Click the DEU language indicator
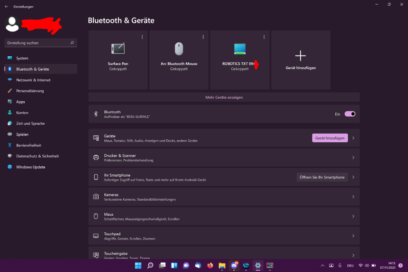This screenshot has width=408, height=272. click(350, 265)
